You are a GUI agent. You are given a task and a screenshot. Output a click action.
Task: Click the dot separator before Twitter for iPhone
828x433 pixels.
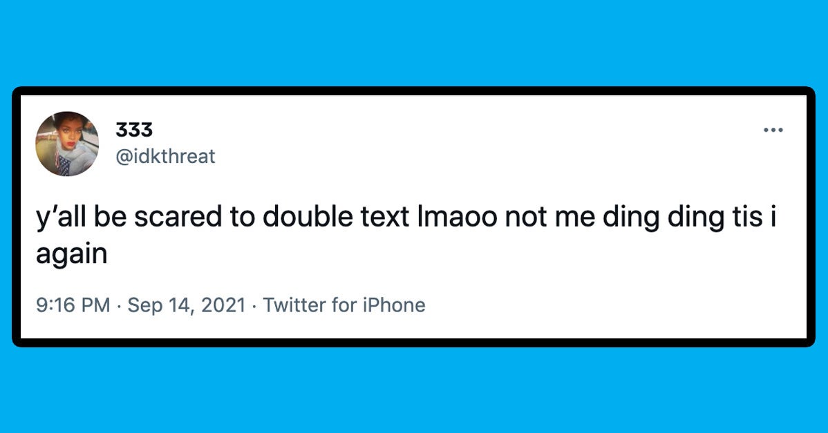[x=253, y=307]
